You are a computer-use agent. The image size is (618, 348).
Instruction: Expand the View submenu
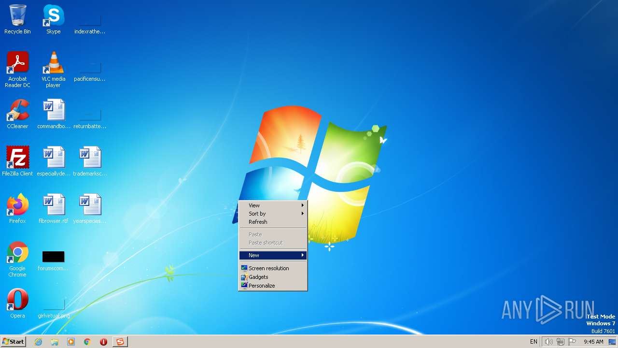coord(273,205)
